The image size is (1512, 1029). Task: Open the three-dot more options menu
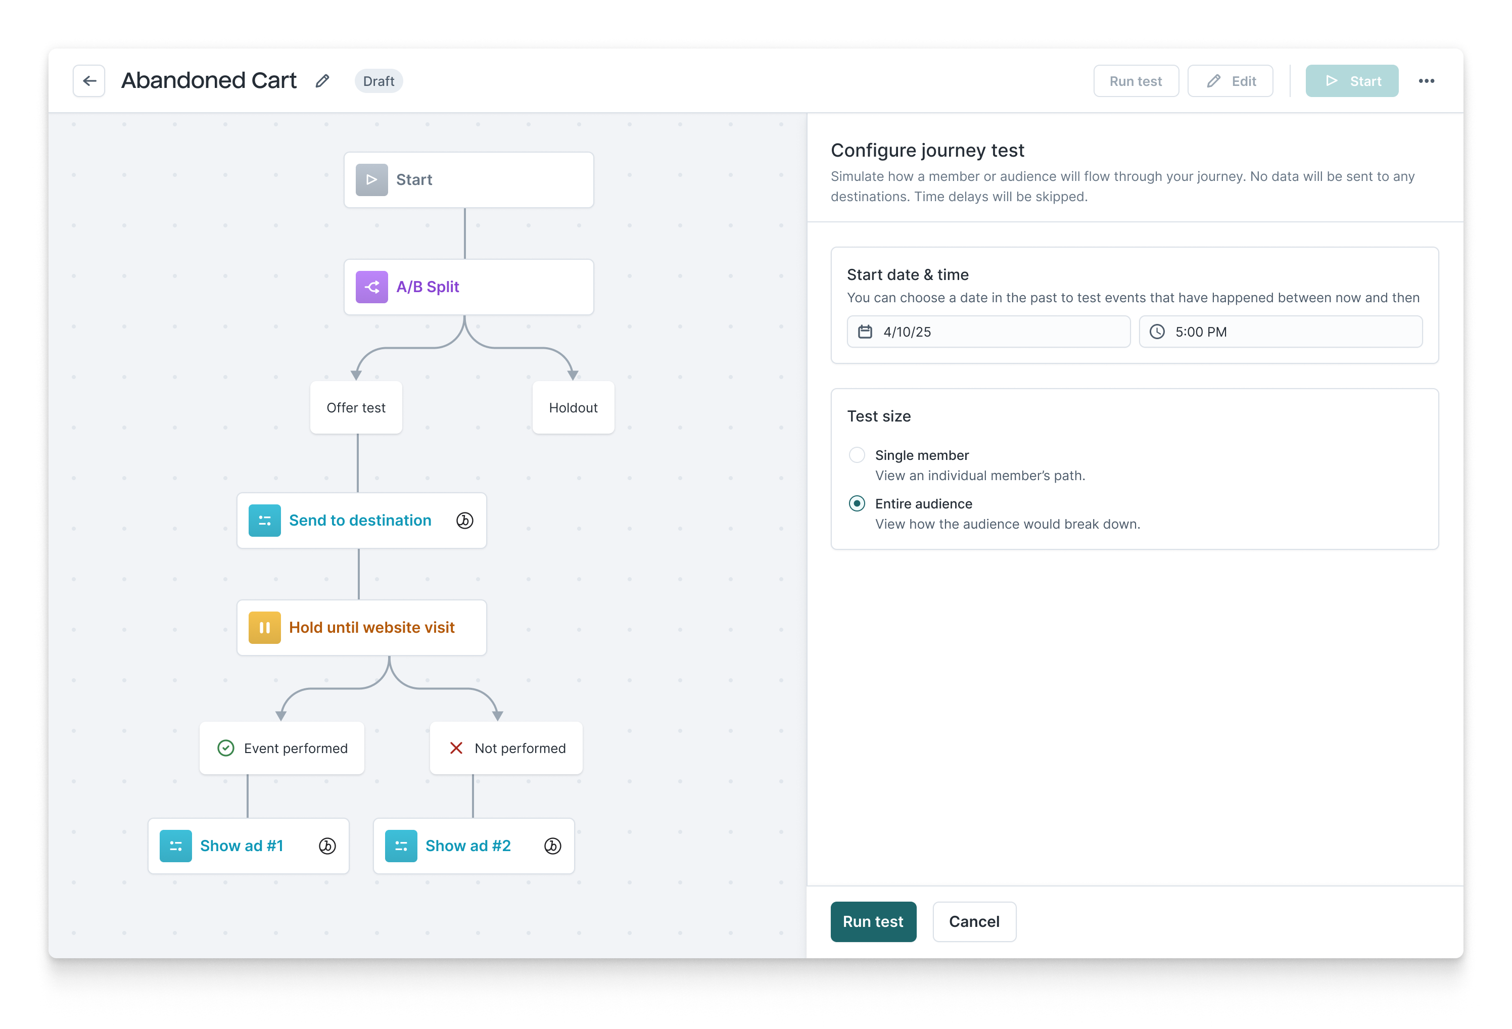(x=1426, y=81)
